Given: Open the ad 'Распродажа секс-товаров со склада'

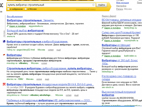Looking at the screenshot, I should coord(119,78).
